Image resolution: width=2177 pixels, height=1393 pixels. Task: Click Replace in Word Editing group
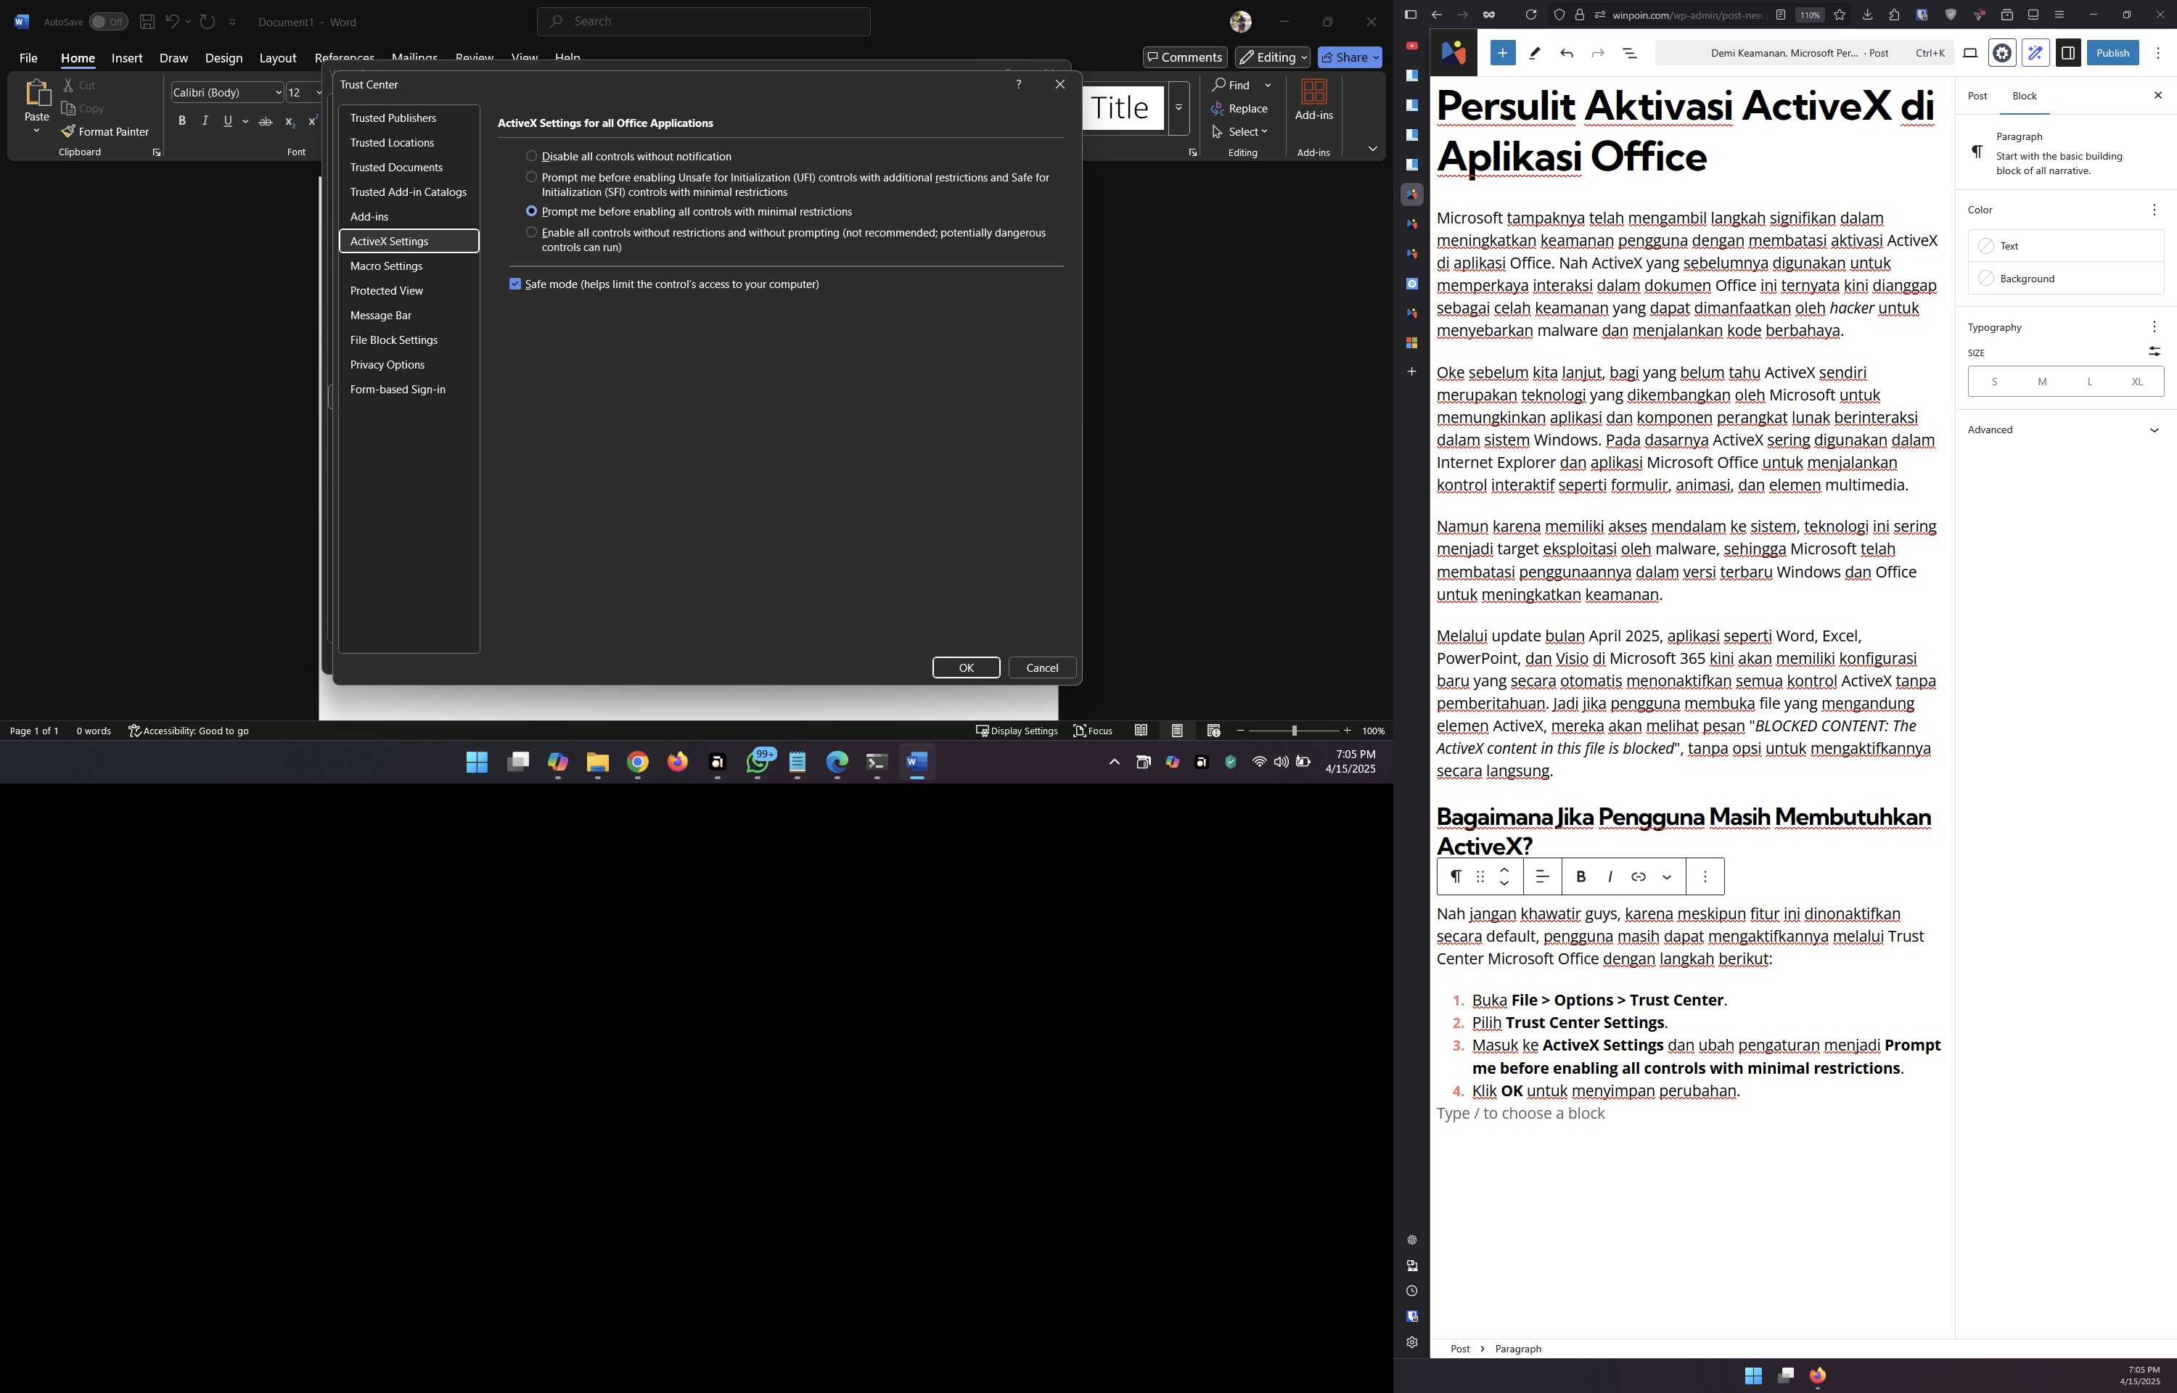1240,109
